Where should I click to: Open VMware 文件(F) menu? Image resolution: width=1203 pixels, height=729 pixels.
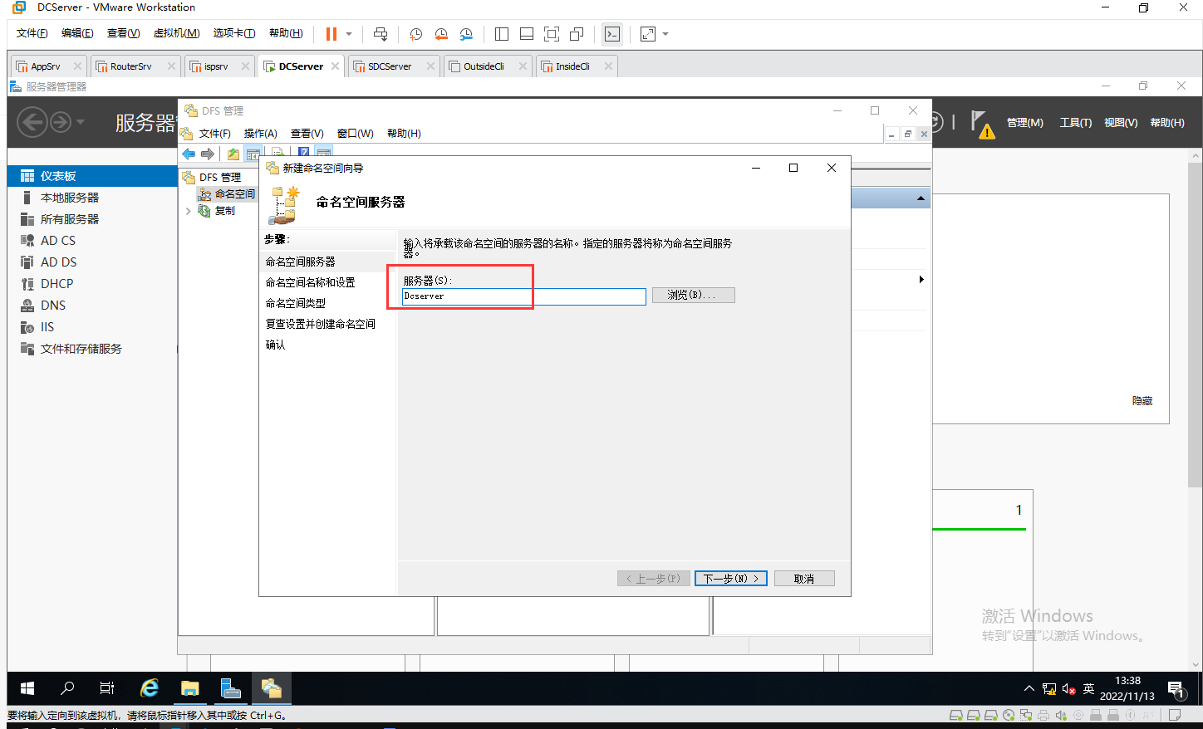pos(32,33)
